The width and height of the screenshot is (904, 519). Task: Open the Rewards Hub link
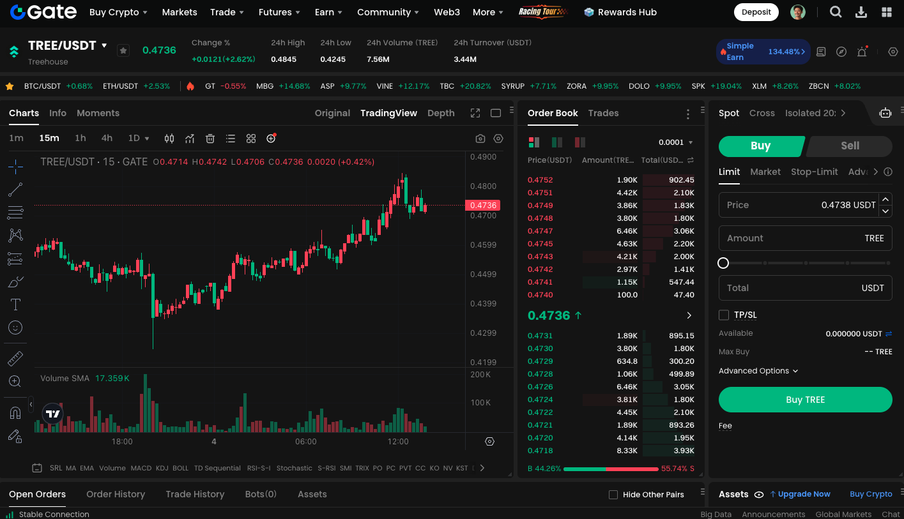click(x=620, y=12)
